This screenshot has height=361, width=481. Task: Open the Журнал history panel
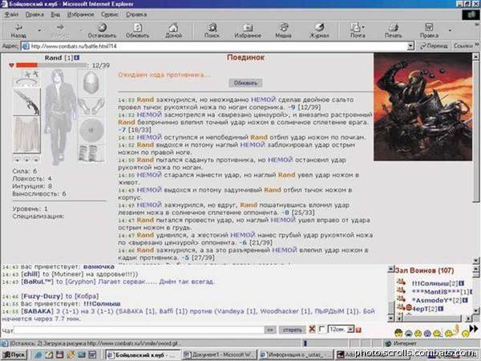tap(319, 30)
